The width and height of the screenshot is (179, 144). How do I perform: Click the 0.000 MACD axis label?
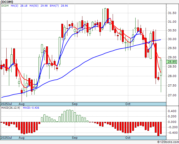tap(172, 122)
